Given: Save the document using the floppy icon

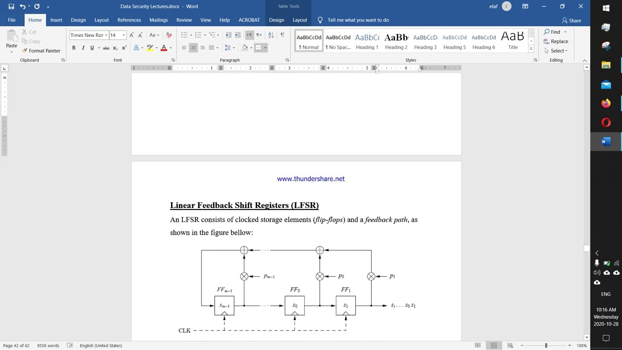Looking at the screenshot, I should click(11, 6).
